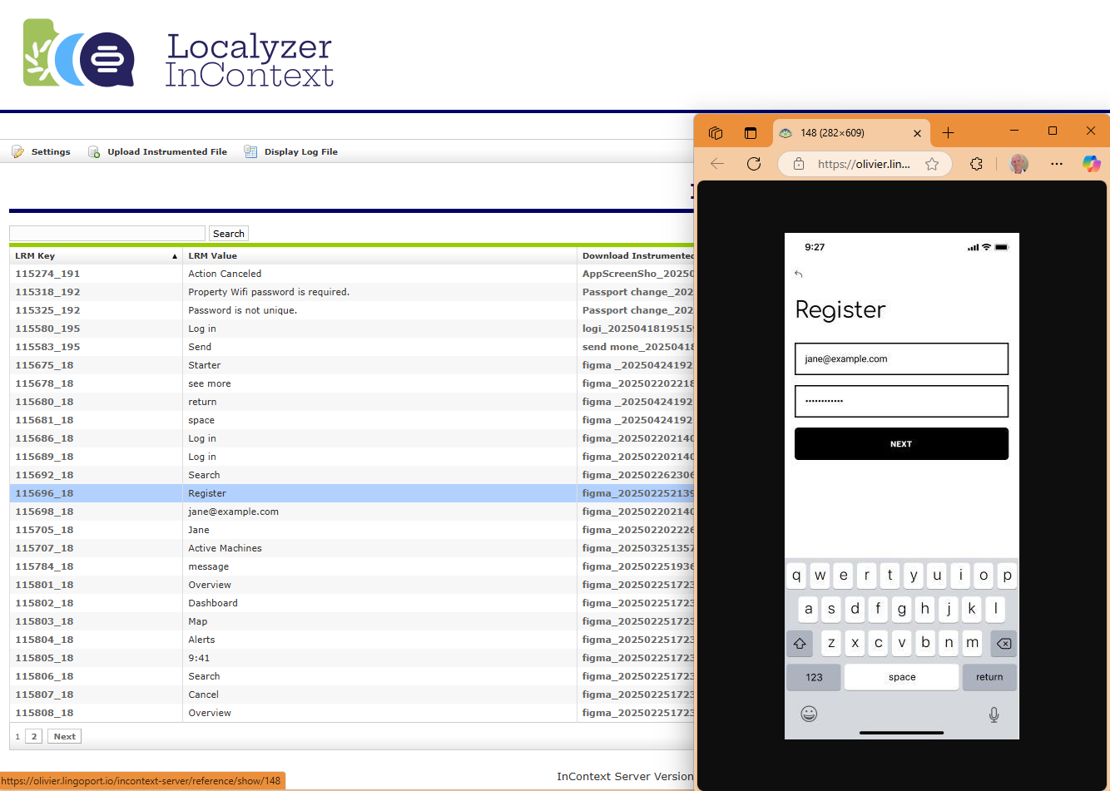Click the Search button
This screenshot has height=791, width=1110.
pyautogui.click(x=228, y=234)
